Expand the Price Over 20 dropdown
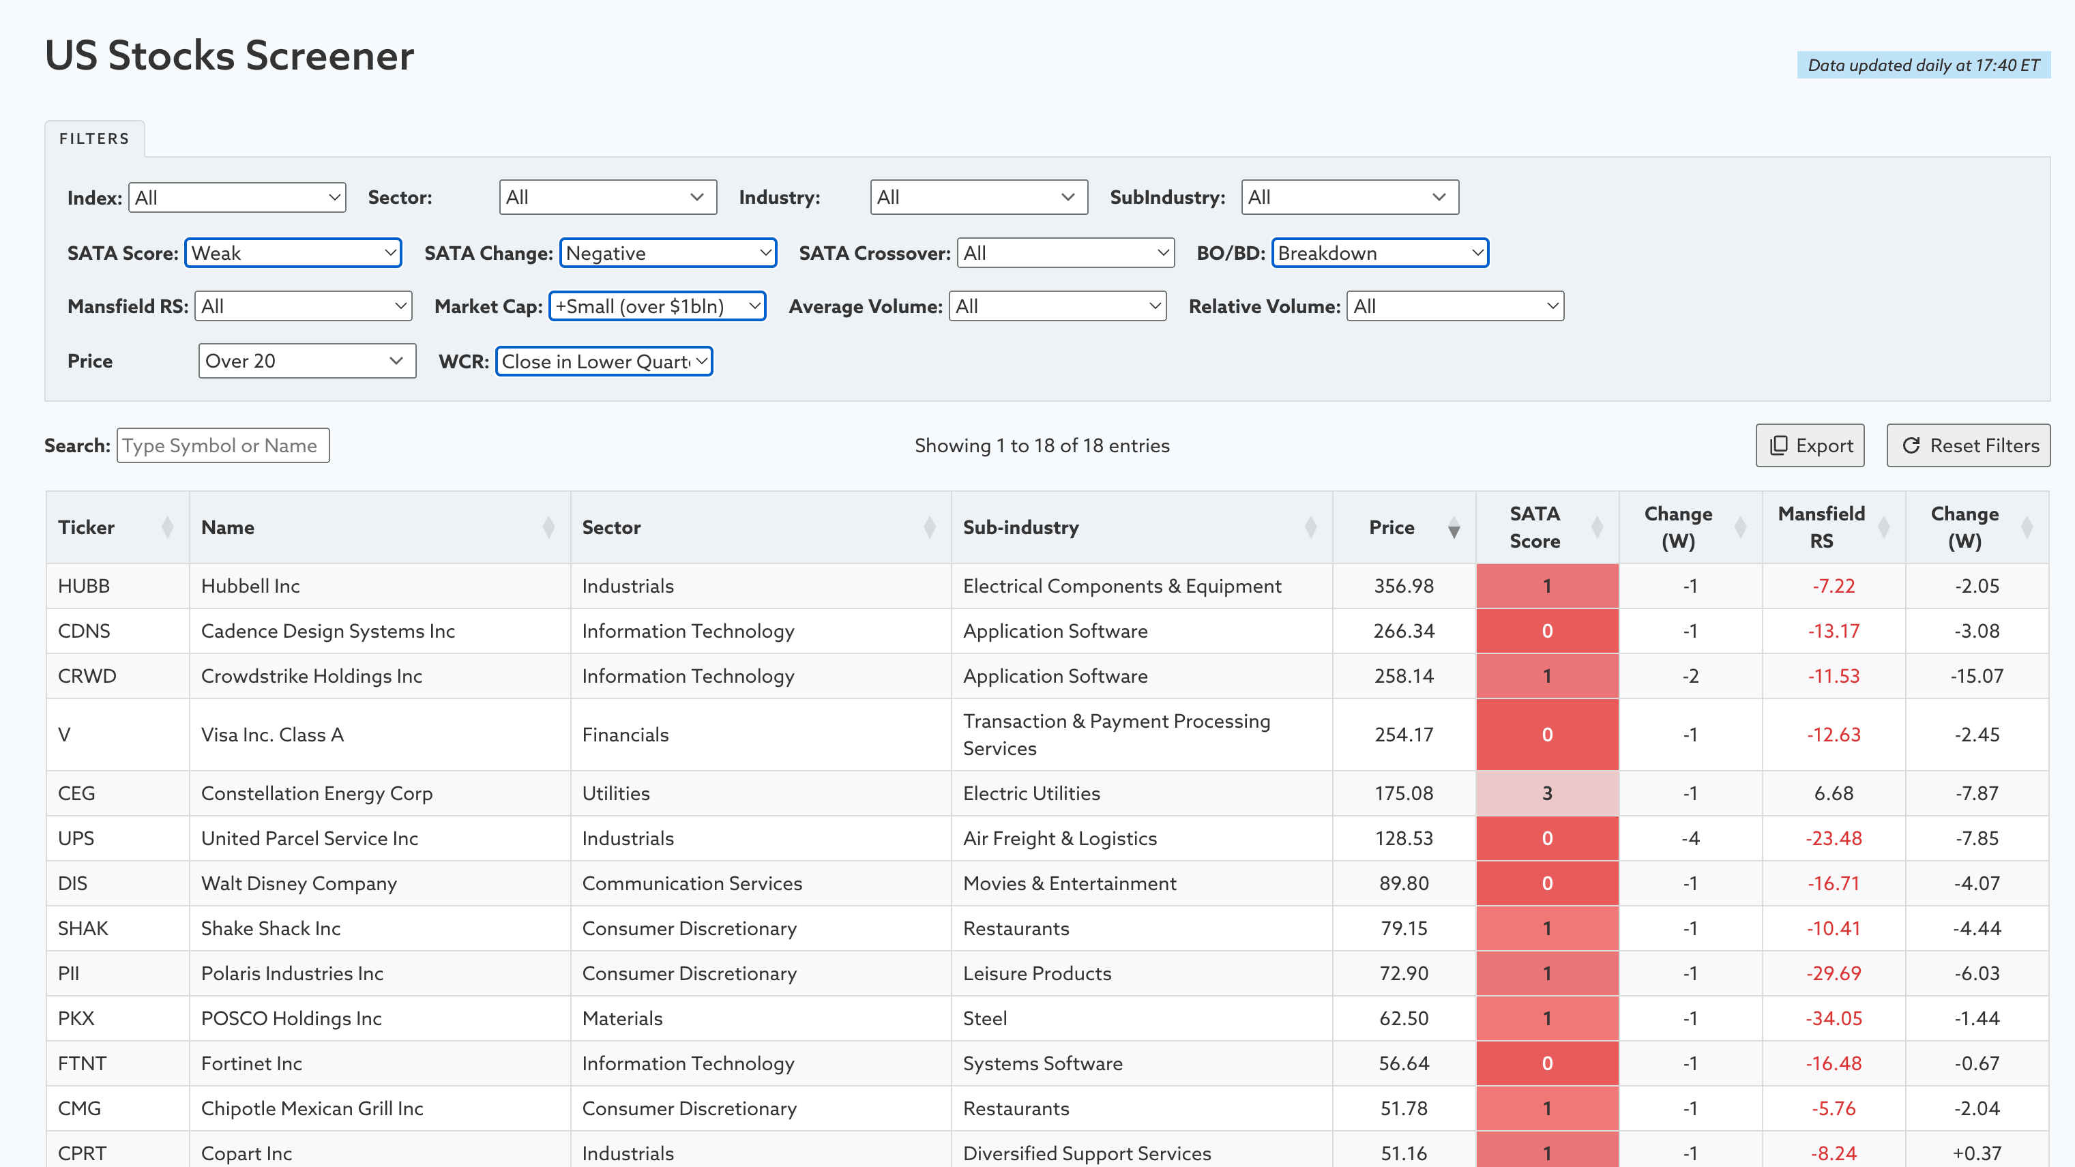Viewport: 2075px width, 1167px height. [x=306, y=361]
